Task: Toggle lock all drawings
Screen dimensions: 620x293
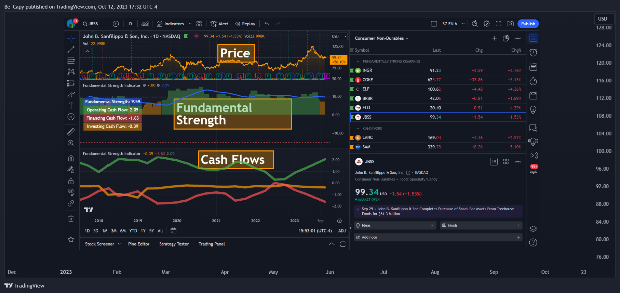Action: click(x=71, y=181)
